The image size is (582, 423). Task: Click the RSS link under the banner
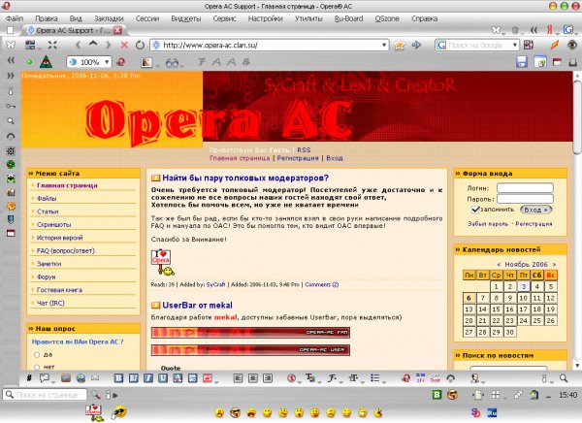[x=304, y=150]
